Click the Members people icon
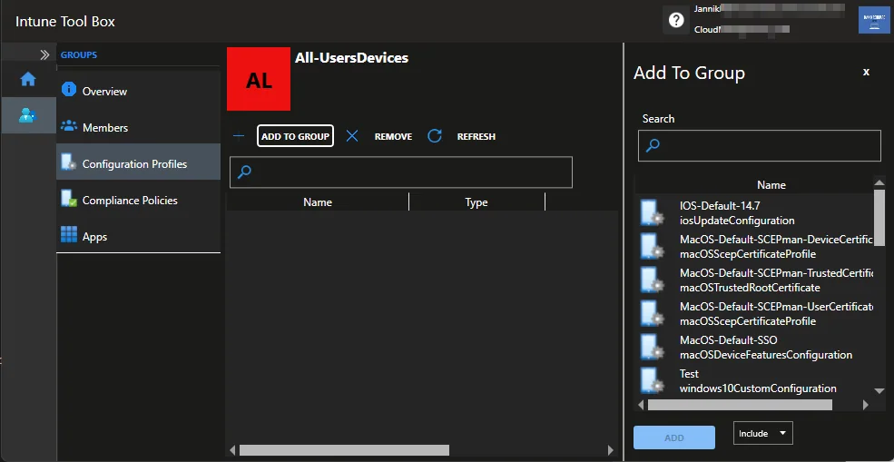 pyautogui.click(x=69, y=125)
